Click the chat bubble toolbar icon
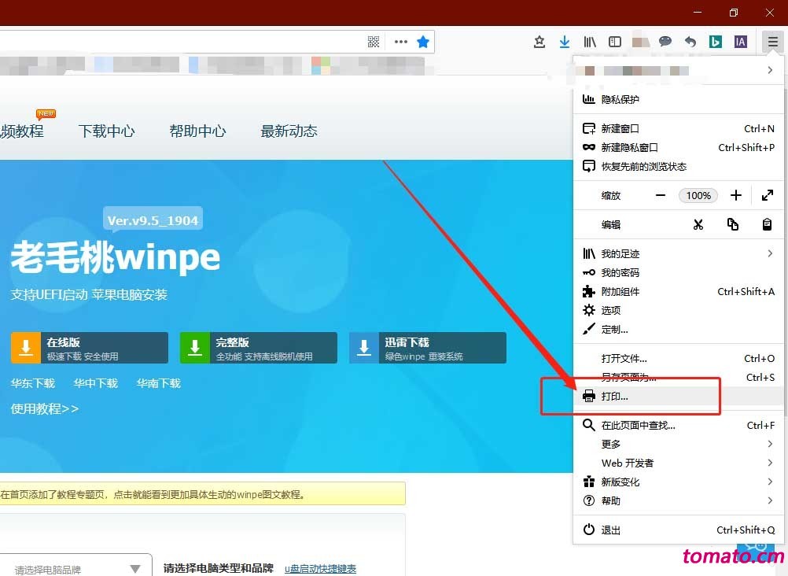788x576 pixels. tap(665, 41)
